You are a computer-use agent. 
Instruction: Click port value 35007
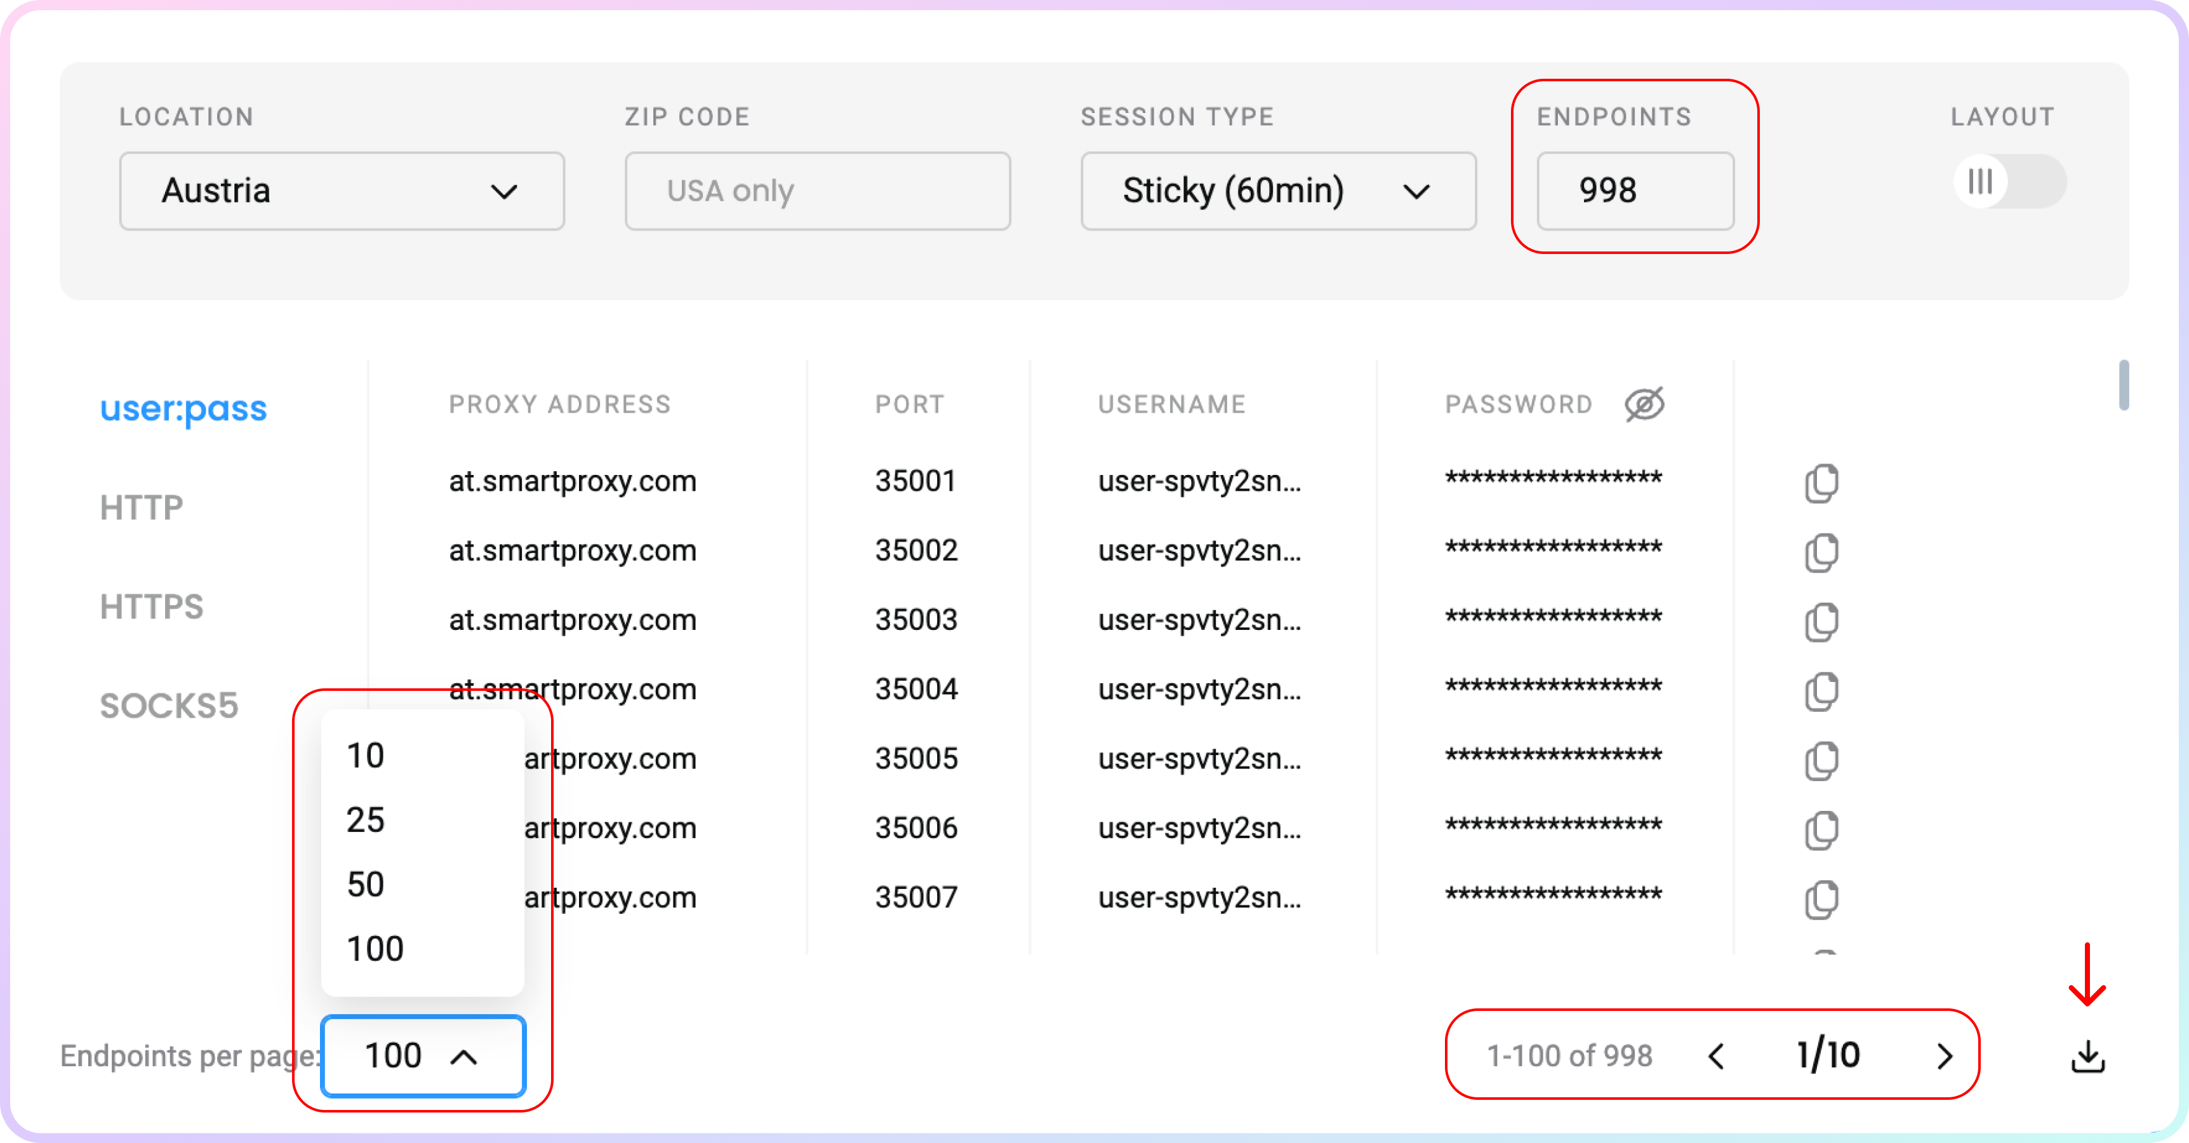(916, 897)
